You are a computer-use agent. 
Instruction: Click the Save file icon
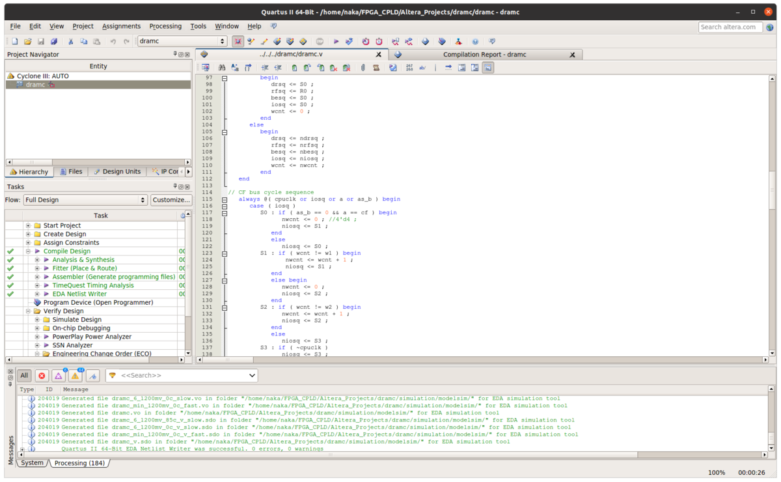(40, 42)
